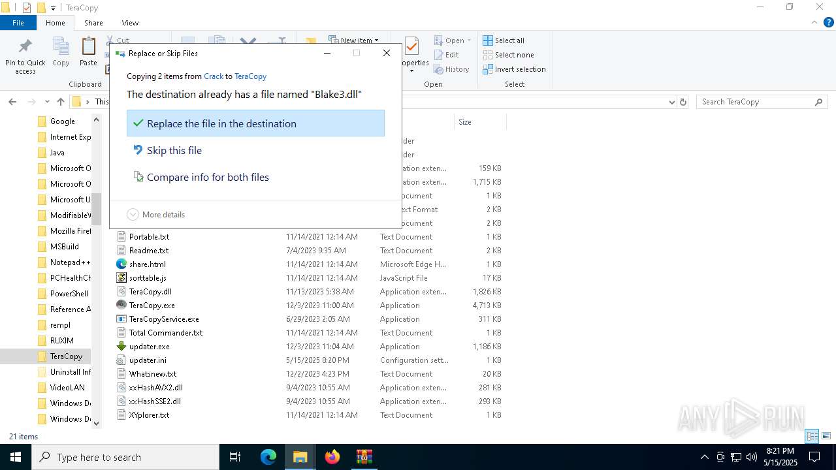Screen dimensions: 836x470
Task: Select the updater.exe file
Action: [x=149, y=347]
